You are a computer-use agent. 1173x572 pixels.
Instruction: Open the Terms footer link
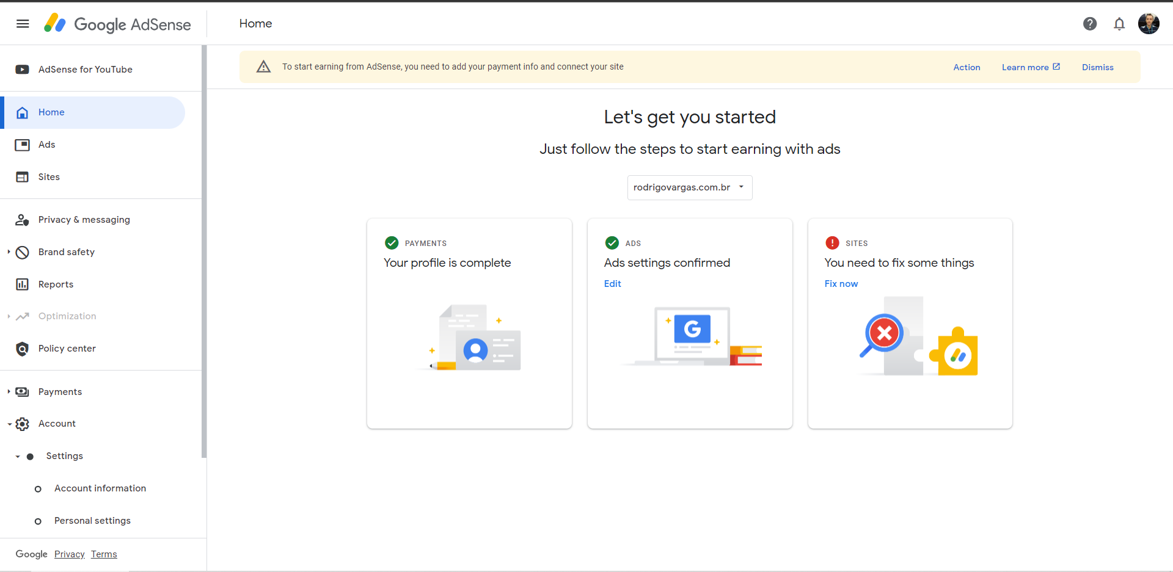(x=104, y=554)
